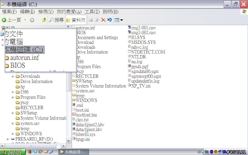Expand hidden tray icons arrow
Viewport: 248px width, 155px height.
[203, 152]
